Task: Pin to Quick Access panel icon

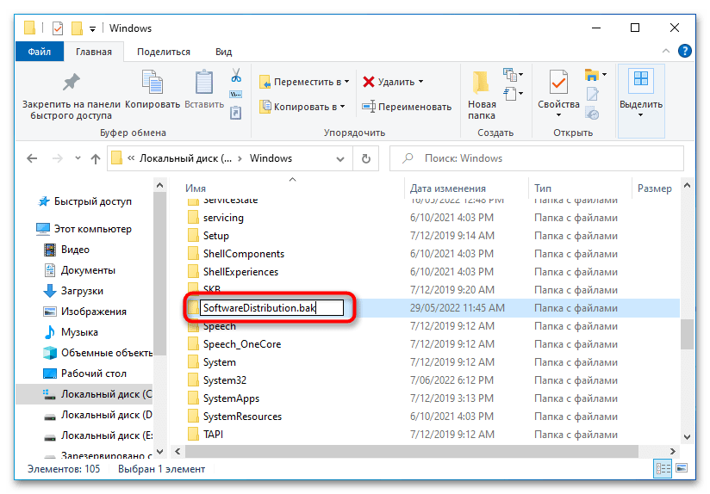Action: pos(72,83)
